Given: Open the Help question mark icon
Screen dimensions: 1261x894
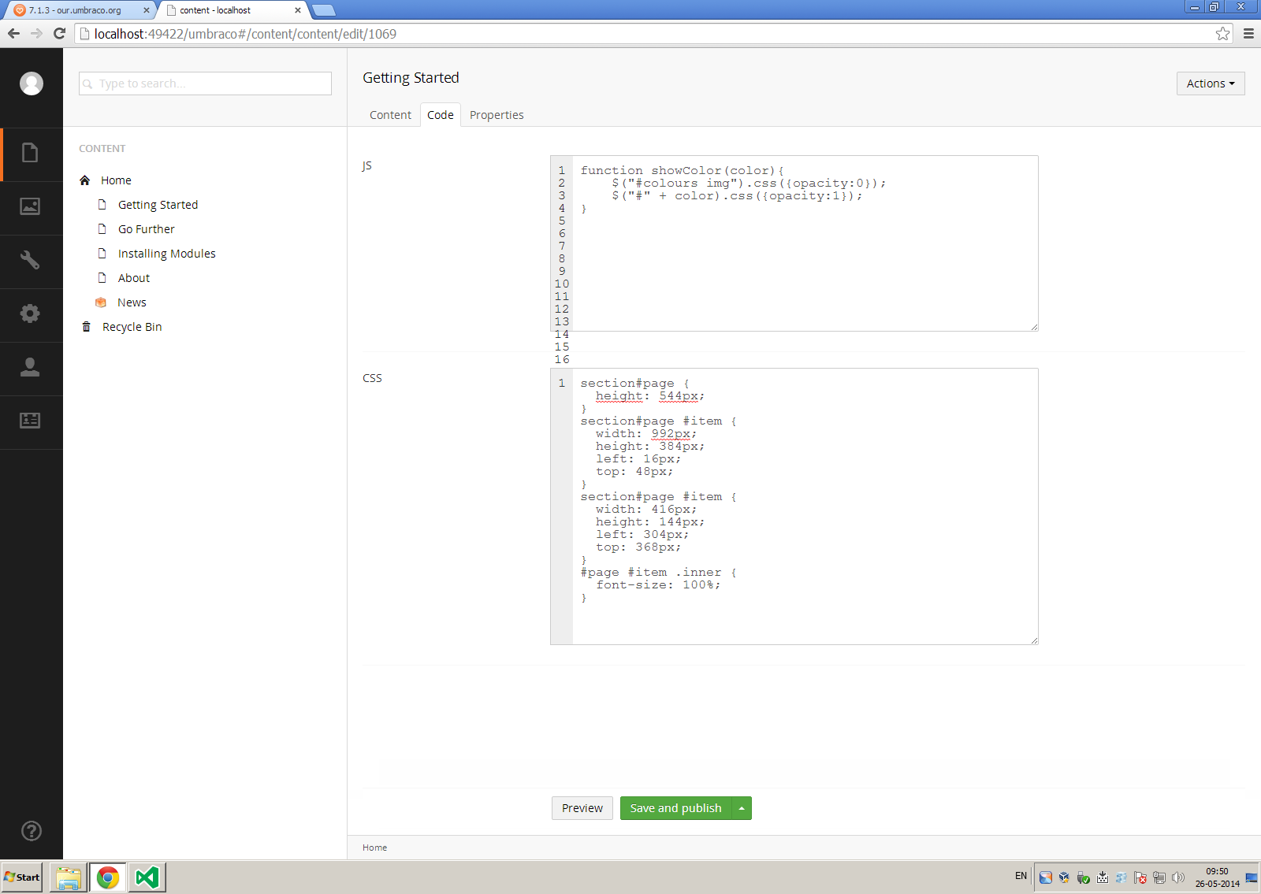Looking at the screenshot, I should click(32, 831).
